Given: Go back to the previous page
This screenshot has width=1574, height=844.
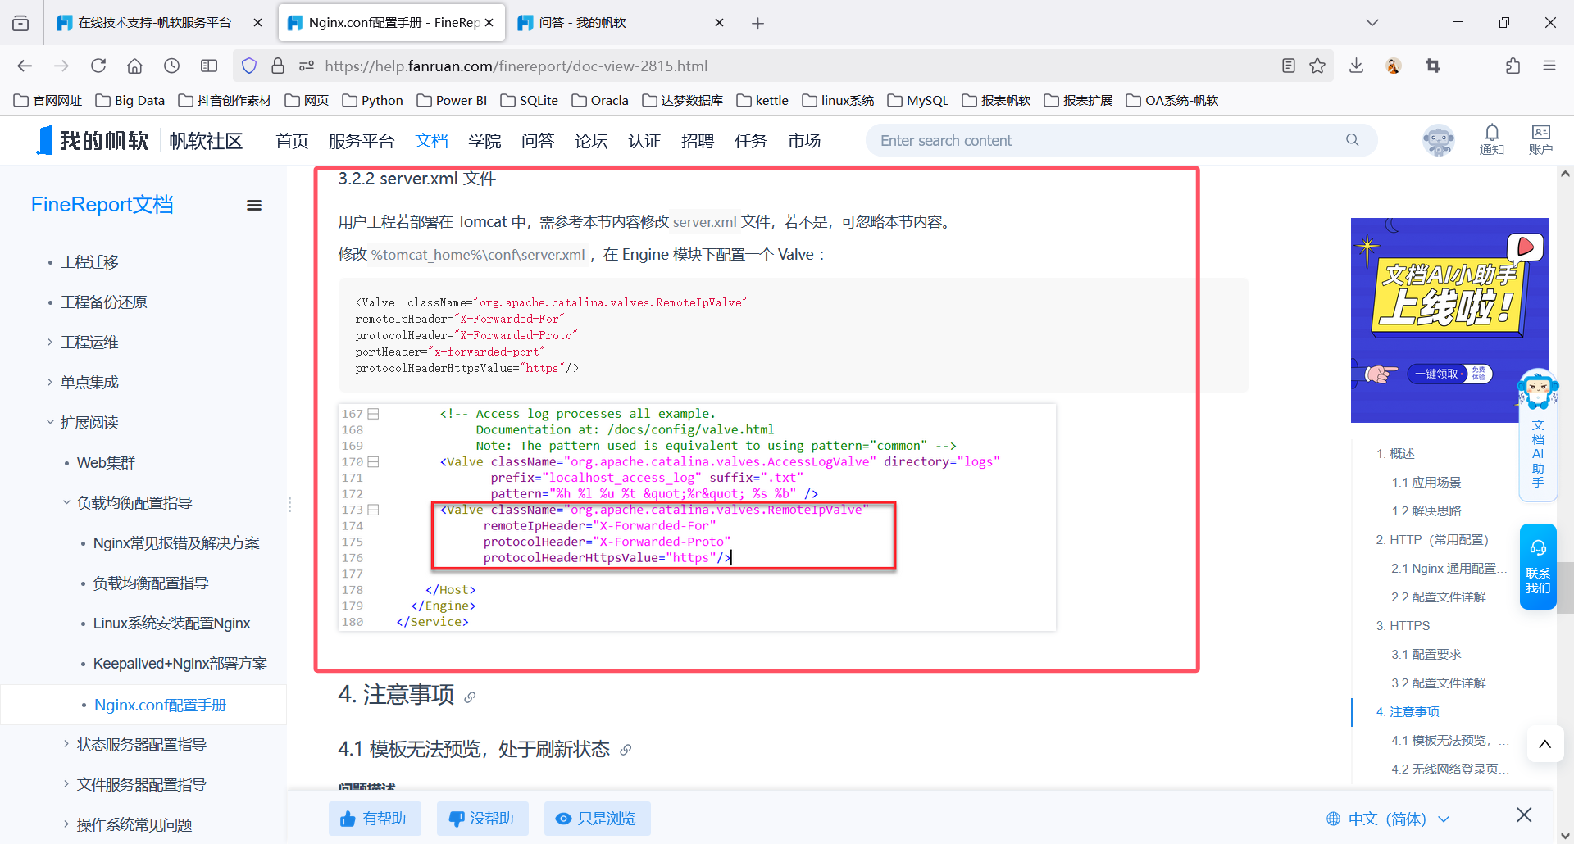Looking at the screenshot, I should click(25, 66).
